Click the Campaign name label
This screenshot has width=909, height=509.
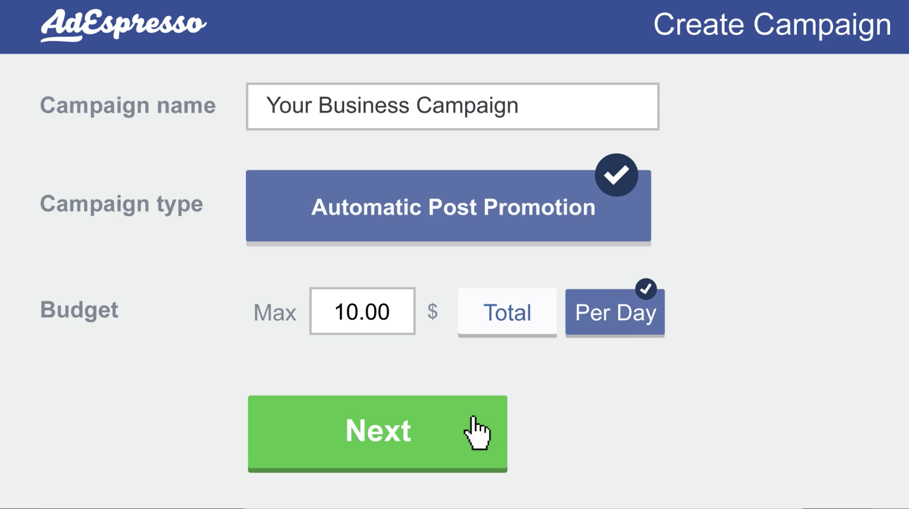tap(128, 105)
